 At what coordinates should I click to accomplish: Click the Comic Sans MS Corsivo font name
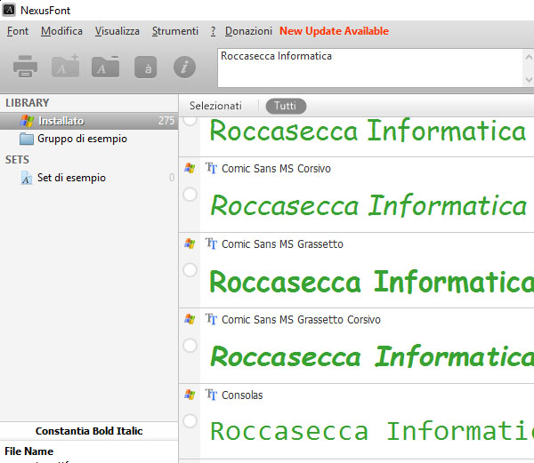click(x=276, y=168)
